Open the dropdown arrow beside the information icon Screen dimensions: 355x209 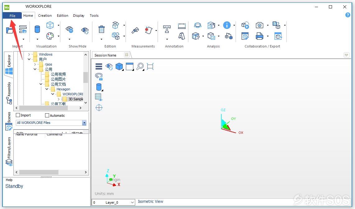(234, 25)
